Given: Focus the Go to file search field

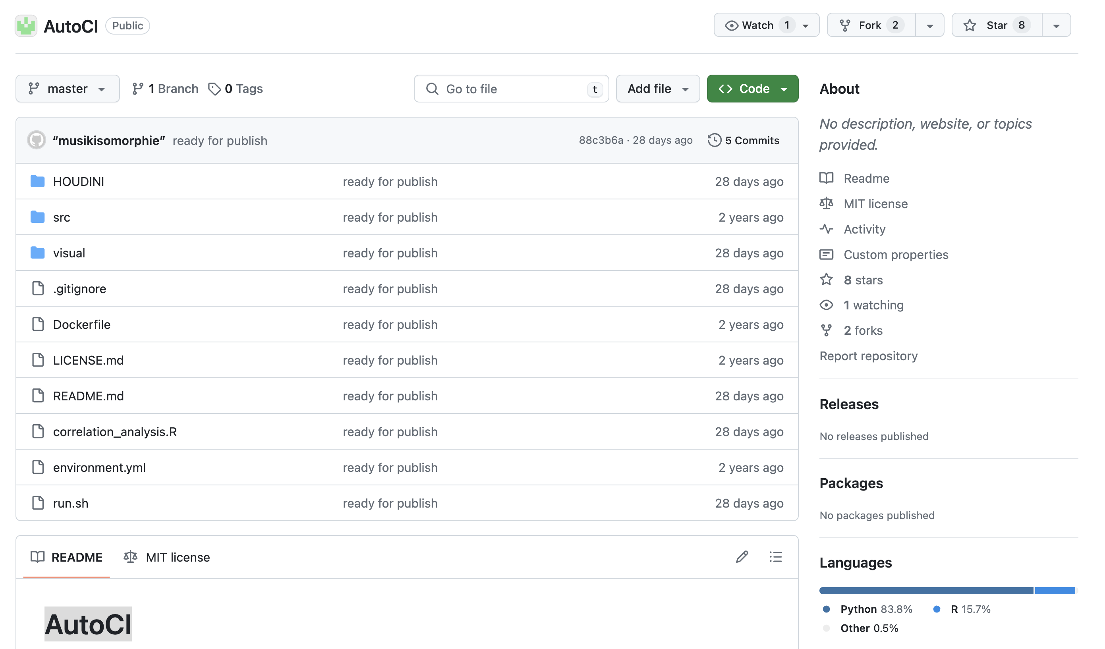Looking at the screenshot, I should tap(511, 89).
